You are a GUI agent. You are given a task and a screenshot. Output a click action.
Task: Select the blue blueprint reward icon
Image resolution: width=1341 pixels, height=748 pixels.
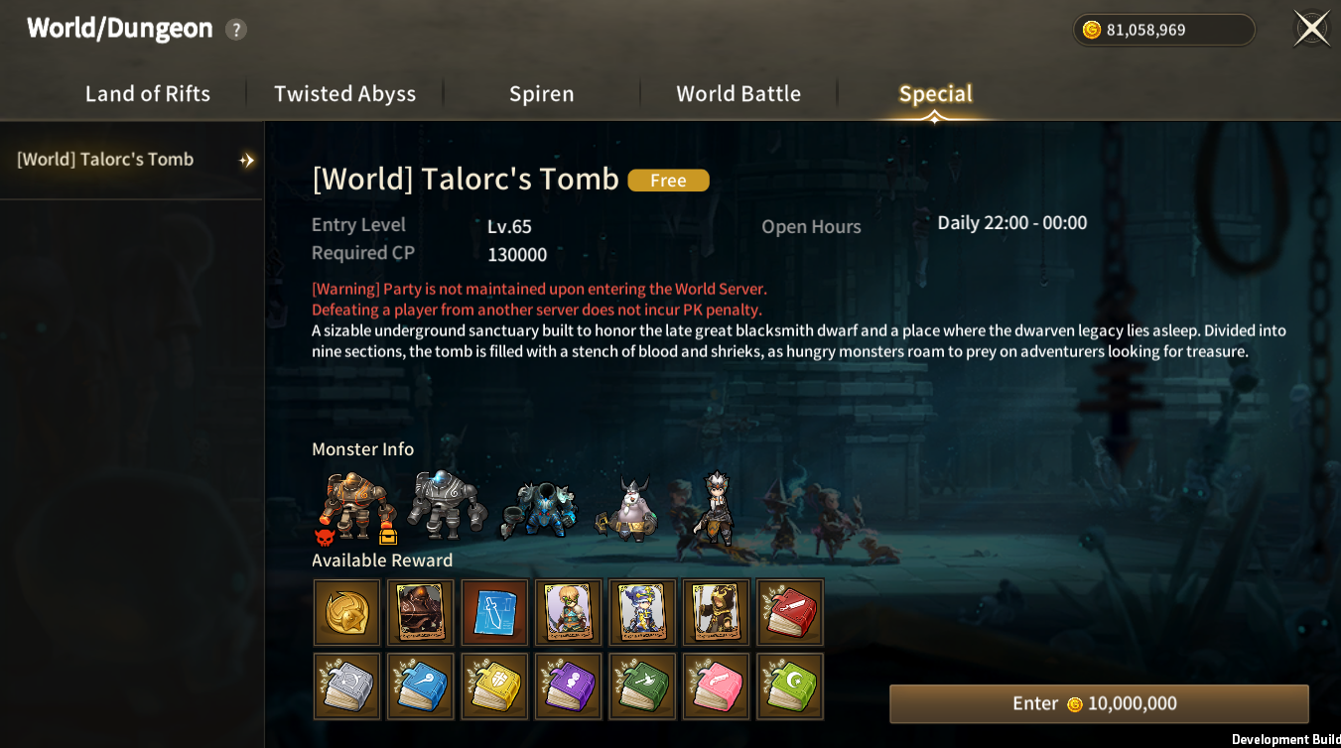click(494, 612)
